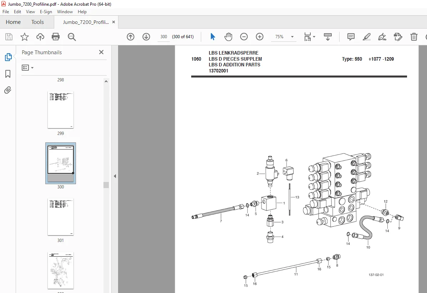This screenshot has height=293, width=427.
Task: Click the 'LBS D ADDITION PARTS' line
Action: click(234, 65)
